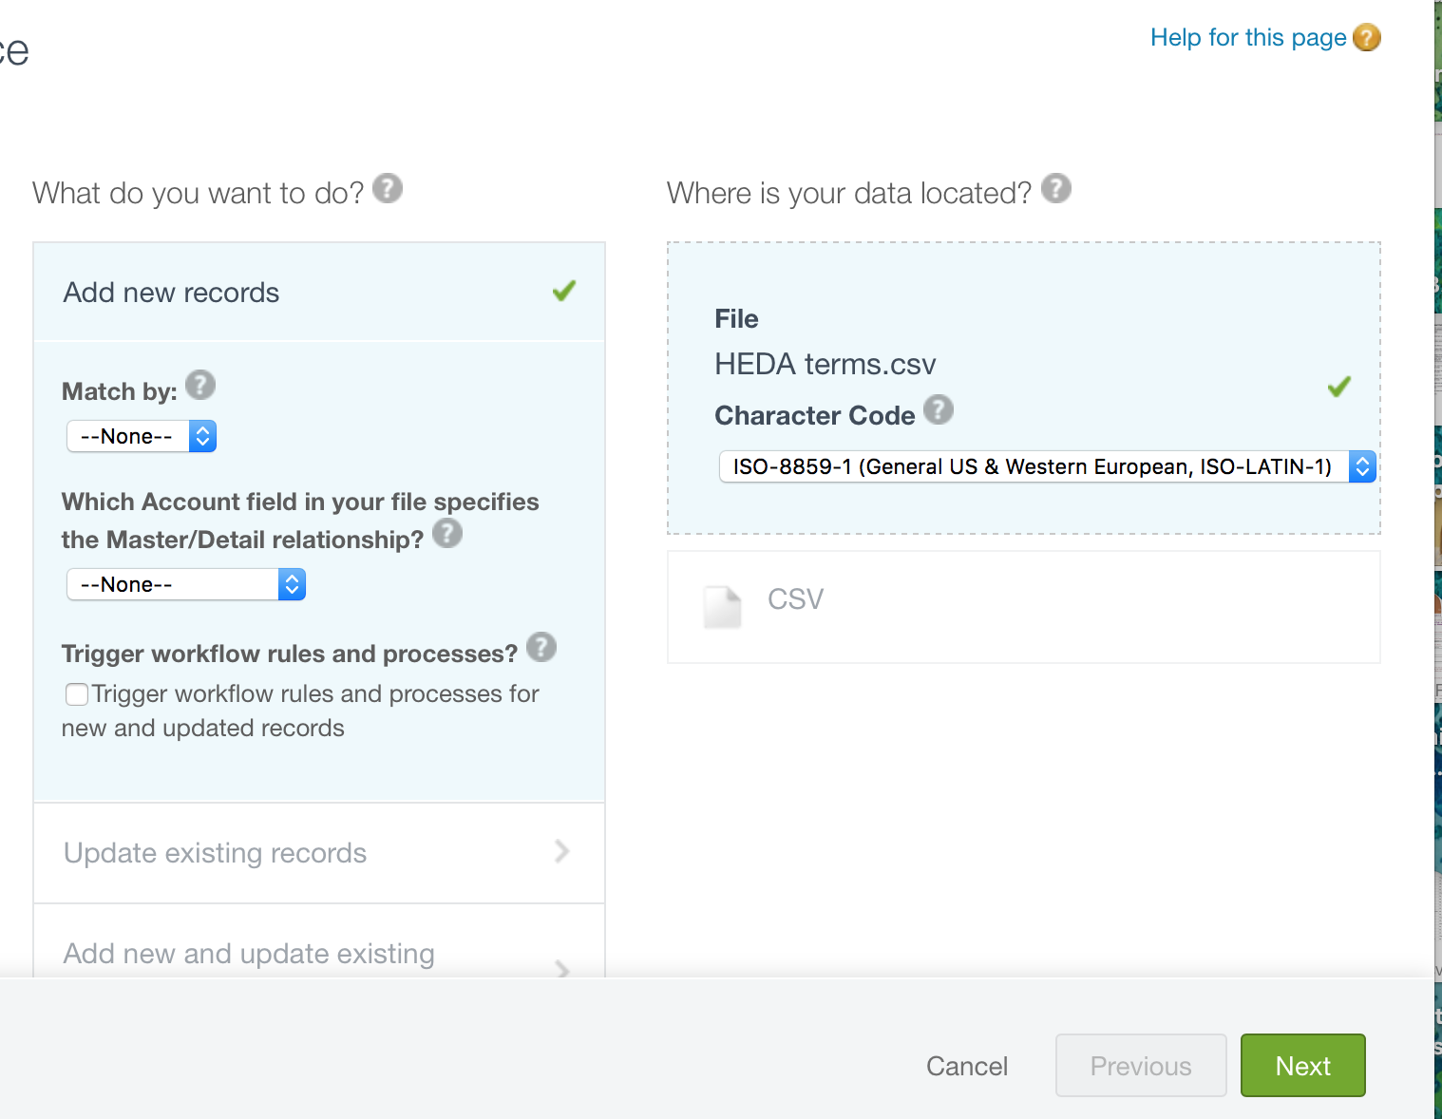Image resolution: width=1442 pixels, height=1119 pixels.
Task: Select 'Add new records' option
Action: click(x=319, y=293)
